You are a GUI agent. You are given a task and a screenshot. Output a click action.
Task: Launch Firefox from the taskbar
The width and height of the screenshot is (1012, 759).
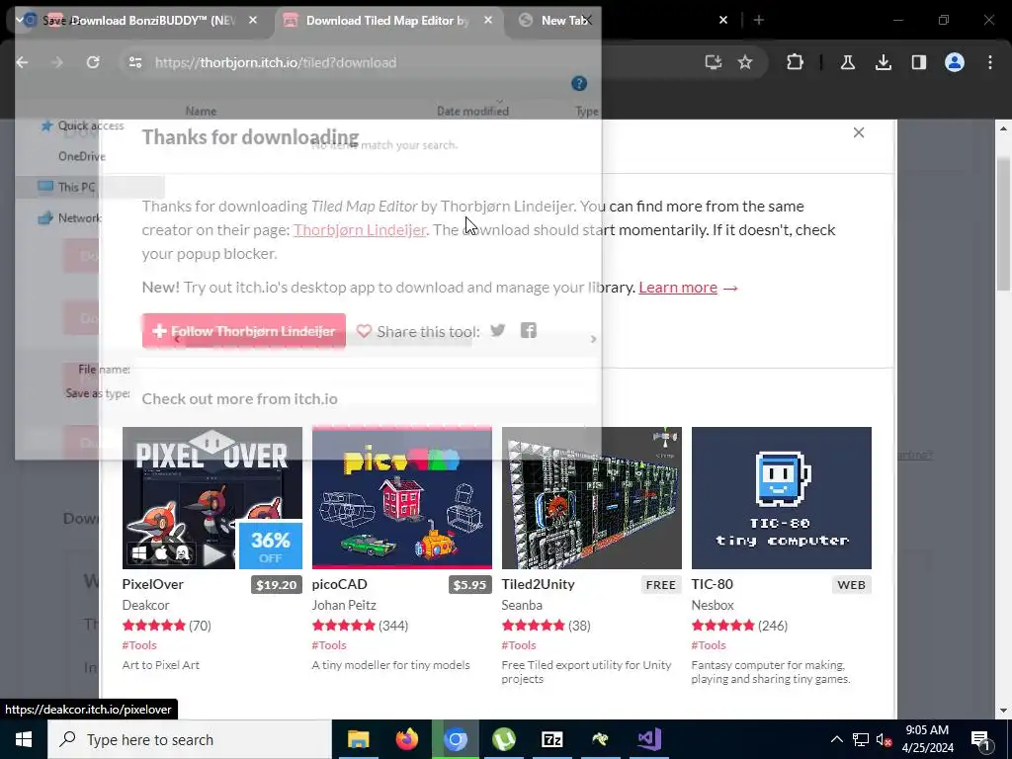click(406, 739)
